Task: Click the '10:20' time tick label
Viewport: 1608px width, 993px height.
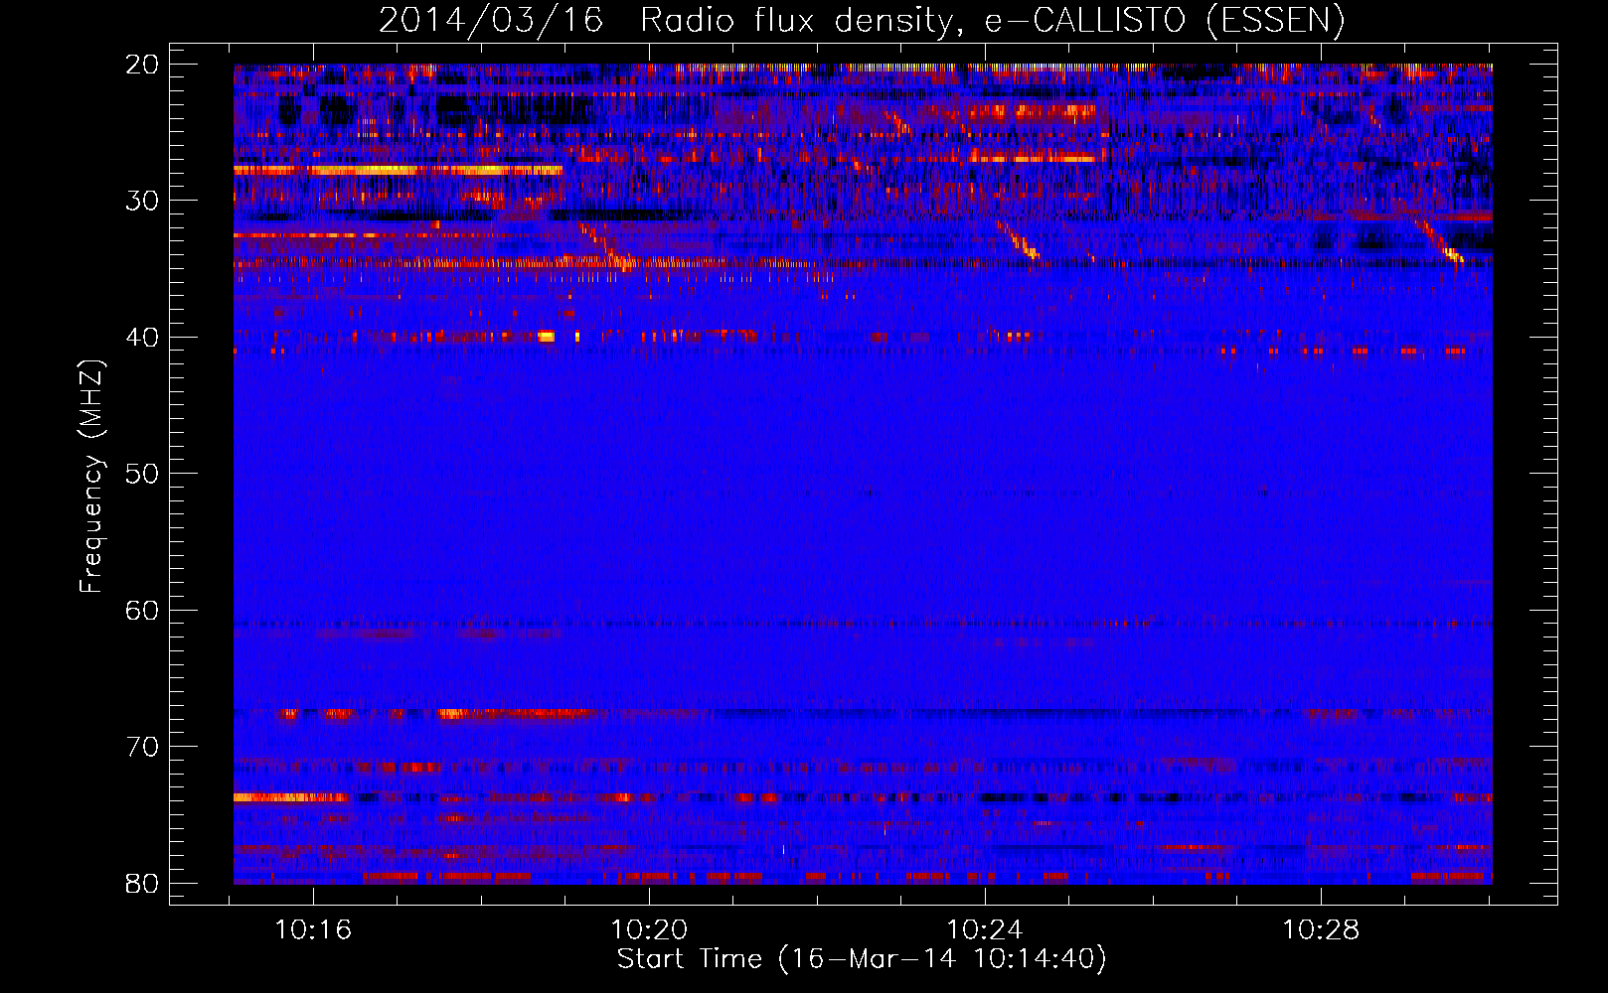Action: click(x=649, y=930)
